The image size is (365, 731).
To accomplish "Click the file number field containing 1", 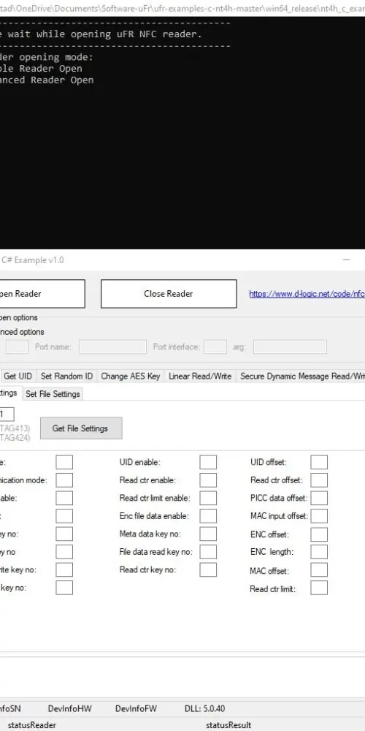I will click(x=7, y=414).
